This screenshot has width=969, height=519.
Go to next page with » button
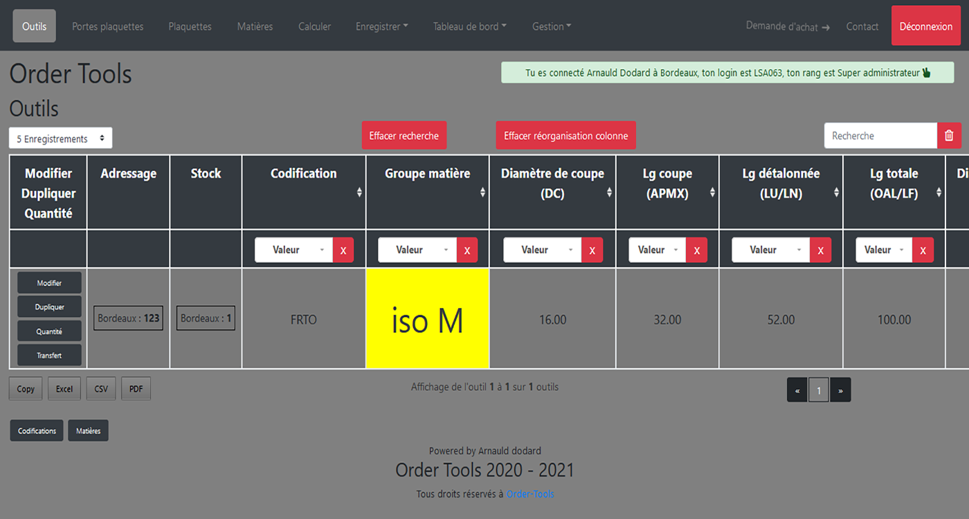coord(840,390)
